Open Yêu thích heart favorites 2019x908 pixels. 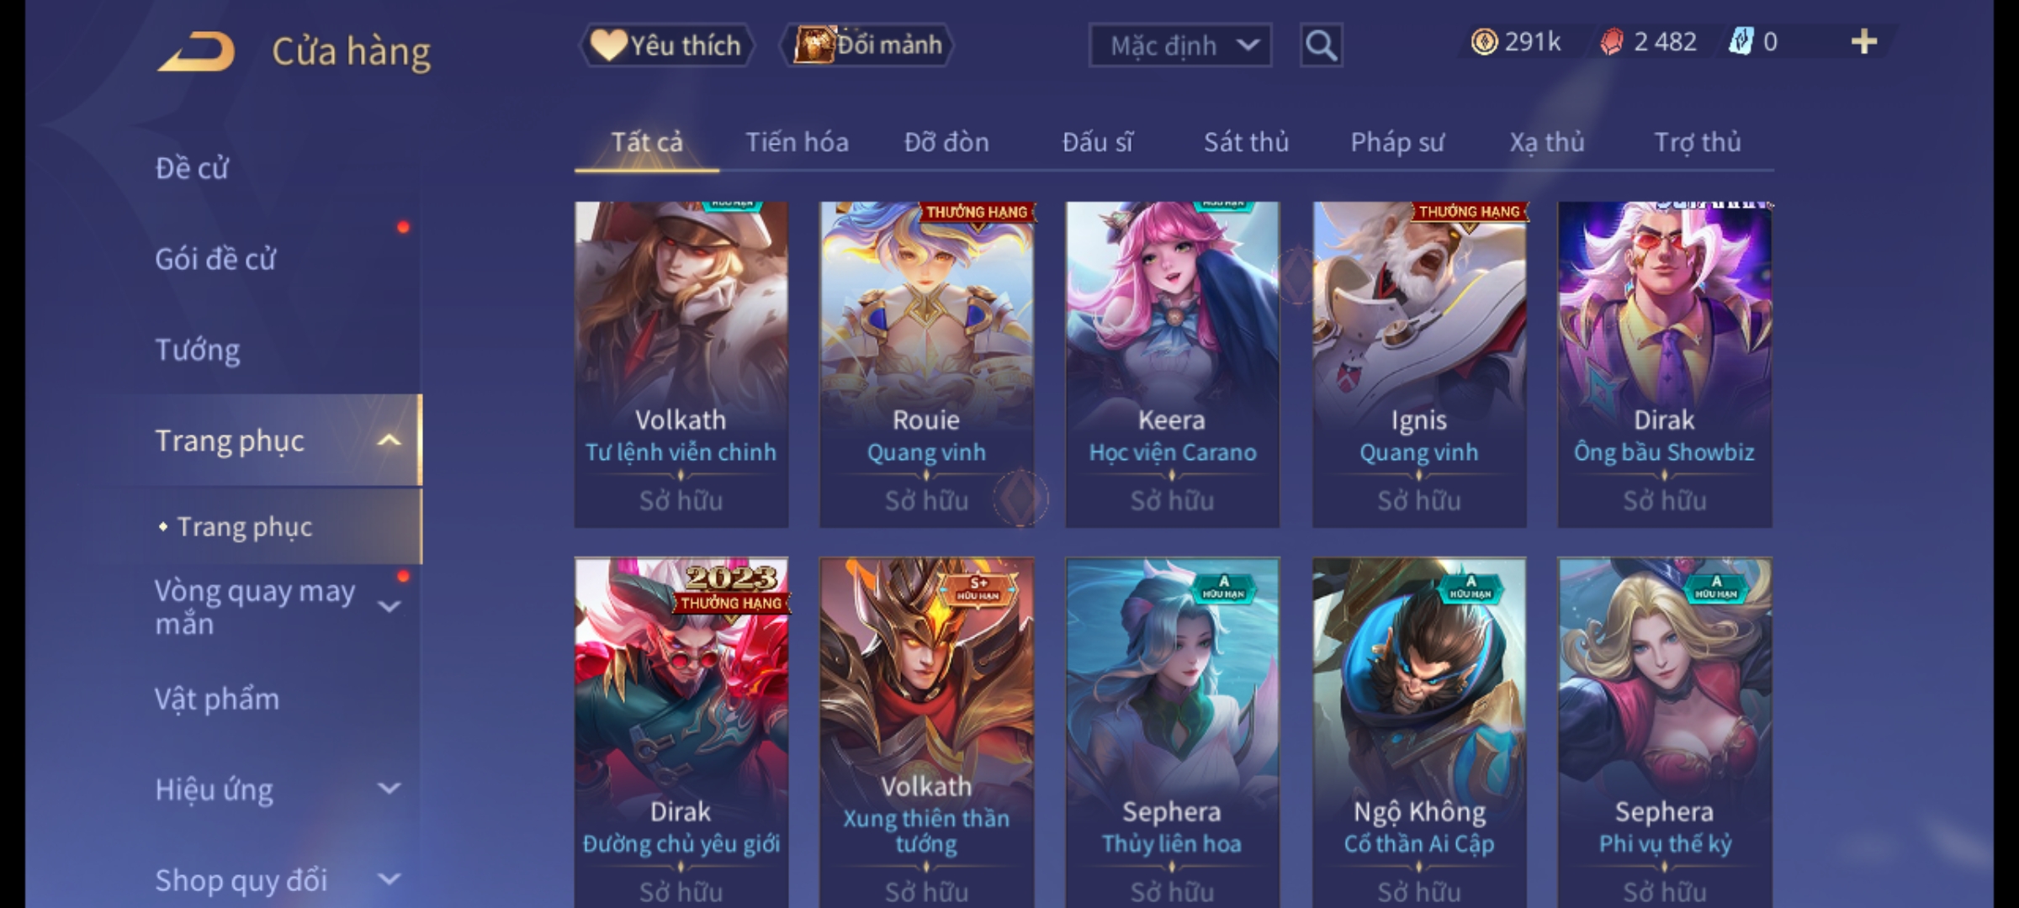tap(667, 45)
